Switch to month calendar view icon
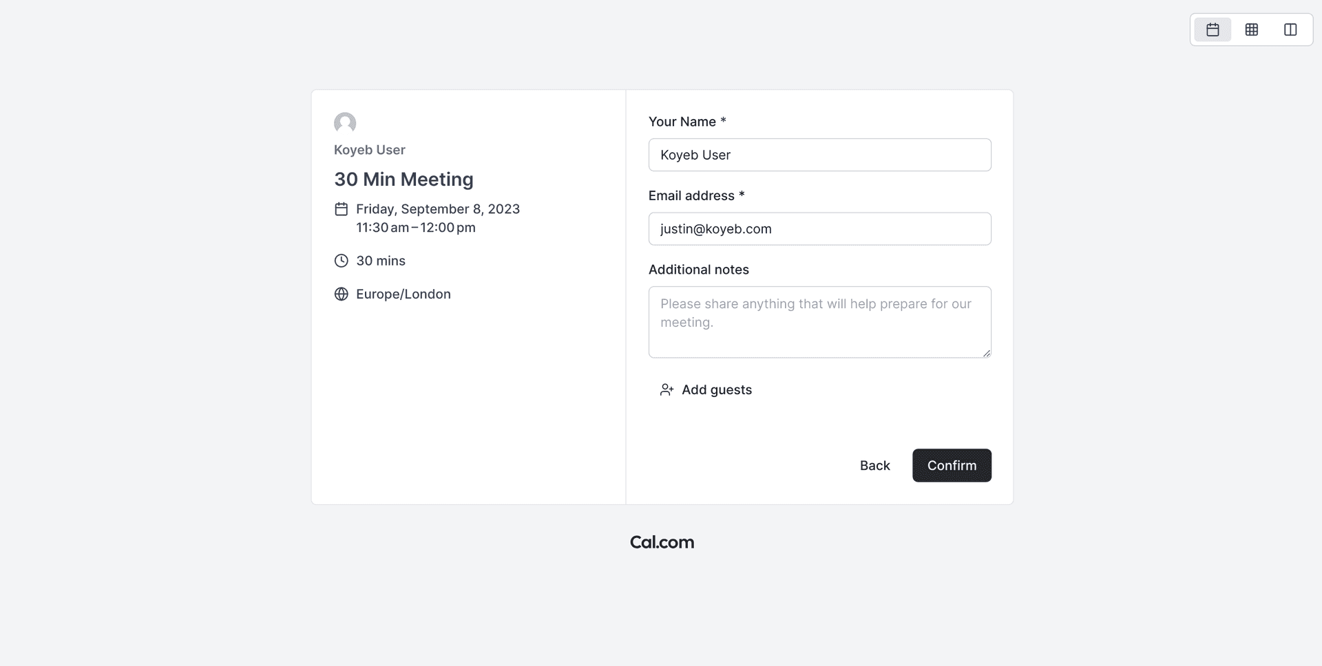 [x=1213, y=30]
